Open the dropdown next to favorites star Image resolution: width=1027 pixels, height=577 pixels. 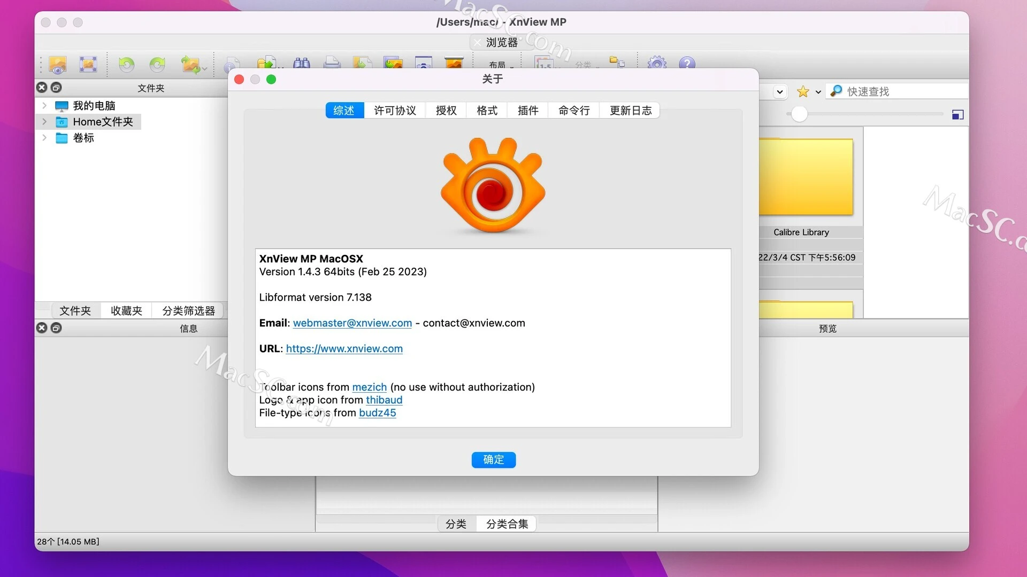click(818, 92)
